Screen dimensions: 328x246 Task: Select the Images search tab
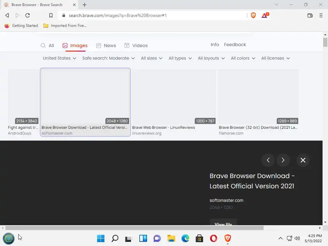pyautogui.click(x=75, y=45)
